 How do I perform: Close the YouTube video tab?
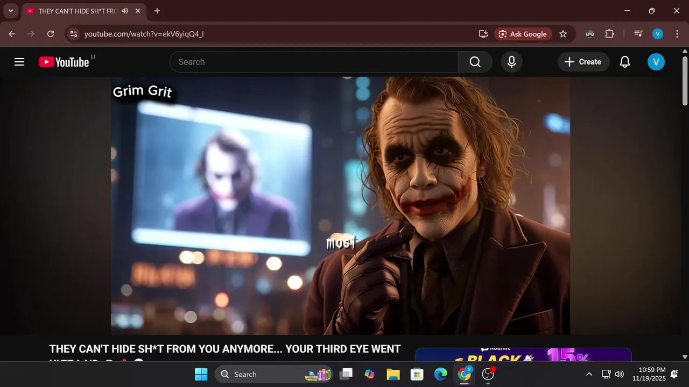point(138,11)
